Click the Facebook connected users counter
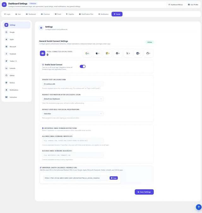Image resolution: width=202 pixels, height=213 pixels. pyautogui.click(x=118, y=53)
